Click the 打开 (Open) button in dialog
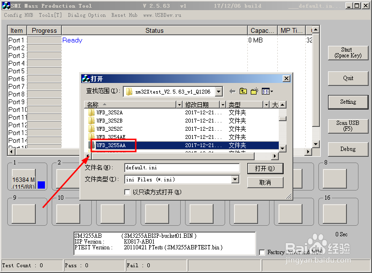The height and width of the screenshot is (273, 372). pyautogui.click(x=265, y=168)
